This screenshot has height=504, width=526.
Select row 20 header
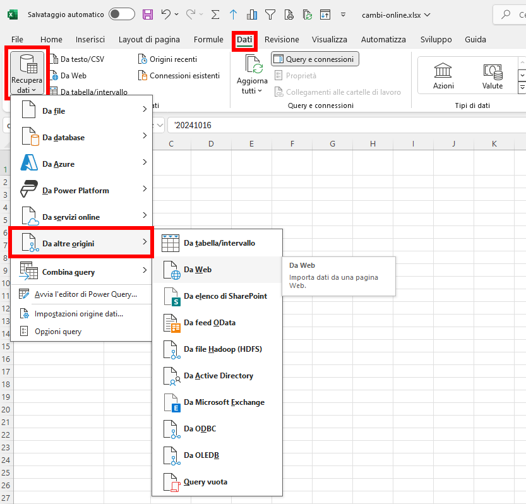point(6,409)
